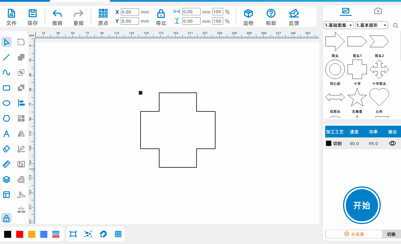This screenshot has height=244, width=401.
Task: Toggle the magnet snap icon
Action: point(103,234)
